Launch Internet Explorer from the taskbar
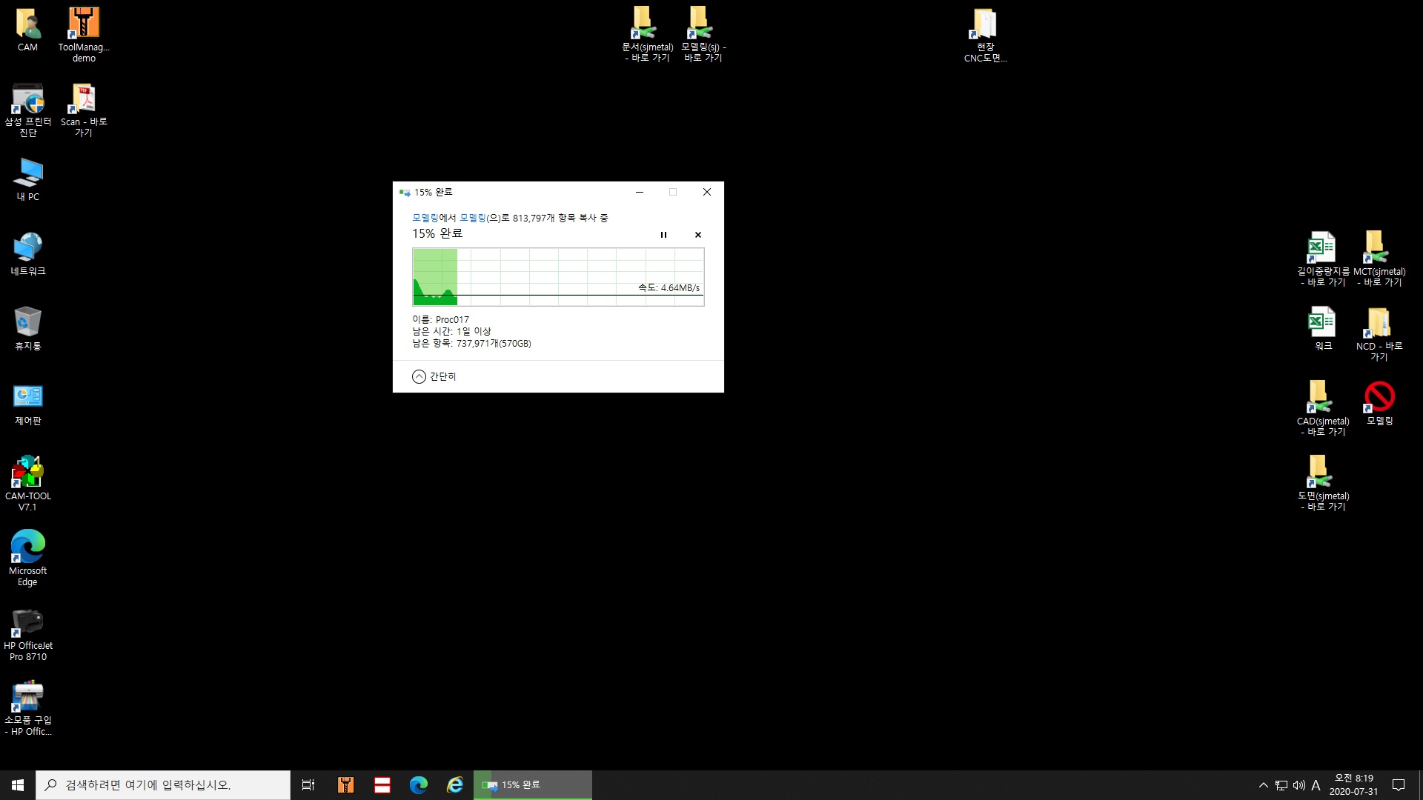Screen dimensions: 1423x800 pos(455,785)
